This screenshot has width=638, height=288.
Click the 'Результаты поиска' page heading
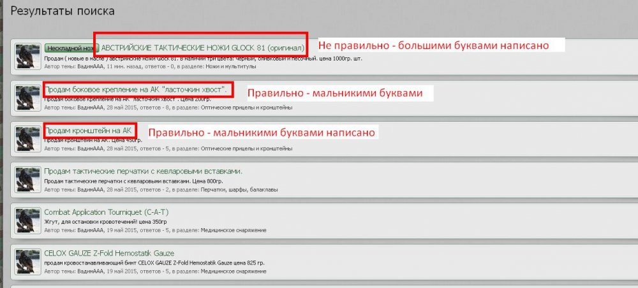click(63, 11)
